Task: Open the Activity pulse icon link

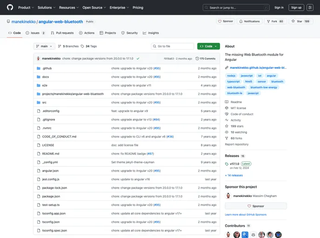Action: (x=227, y=120)
